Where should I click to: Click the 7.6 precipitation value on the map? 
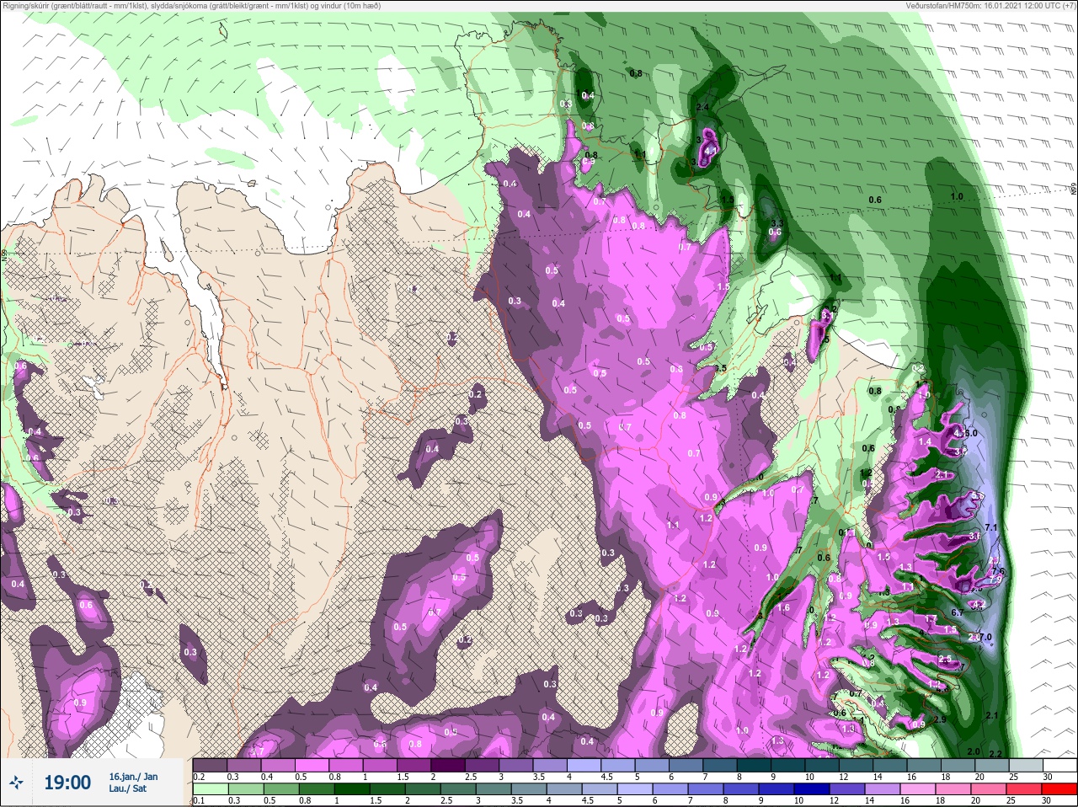(999, 572)
